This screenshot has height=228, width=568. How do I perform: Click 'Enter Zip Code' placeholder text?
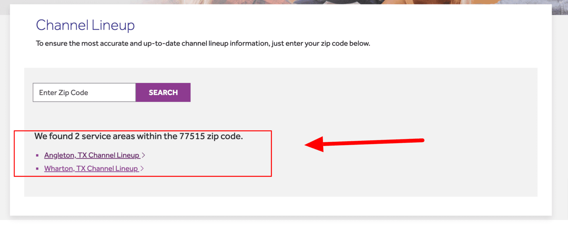click(x=64, y=93)
